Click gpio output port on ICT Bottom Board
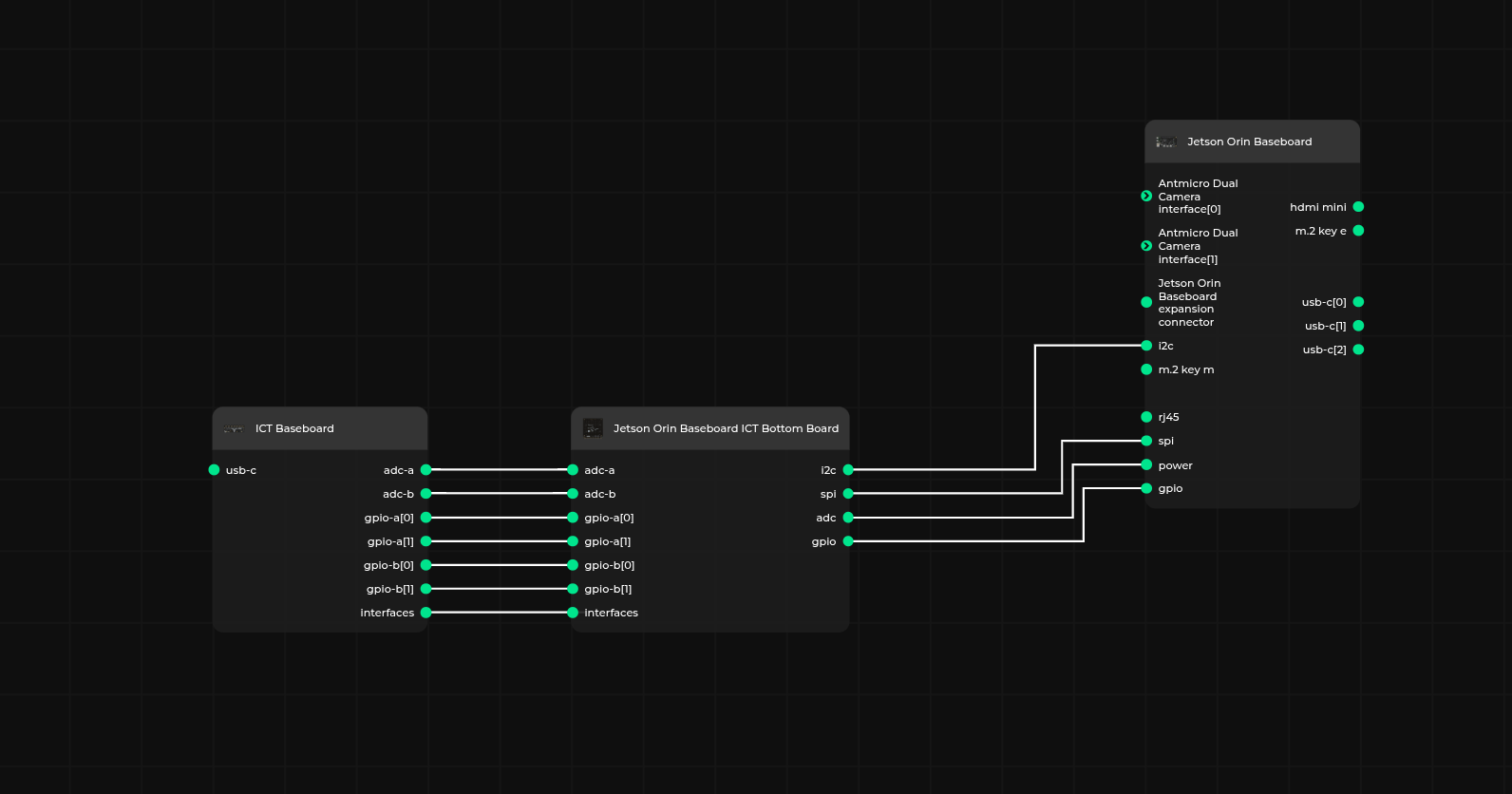 tap(848, 541)
